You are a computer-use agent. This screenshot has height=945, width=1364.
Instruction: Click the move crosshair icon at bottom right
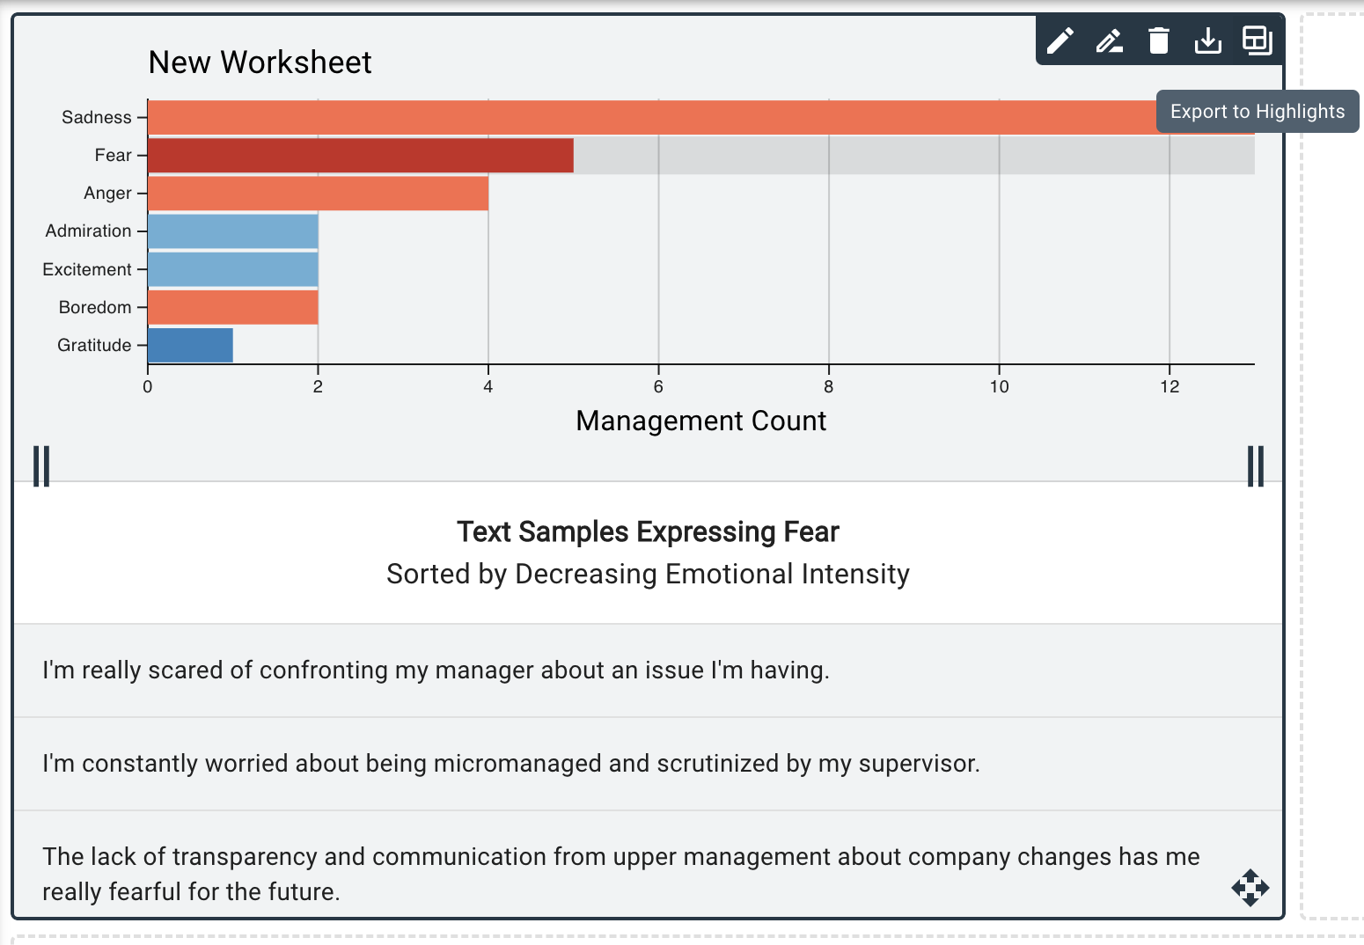1250,890
